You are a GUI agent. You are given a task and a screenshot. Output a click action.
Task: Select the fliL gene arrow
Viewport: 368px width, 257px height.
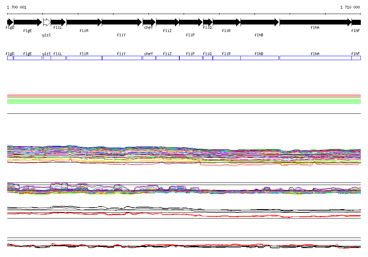pos(58,22)
